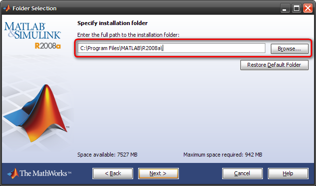This screenshot has height=186, width=316.
Task: Click the "Enter the full path" label
Action: click(x=128, y=35)
